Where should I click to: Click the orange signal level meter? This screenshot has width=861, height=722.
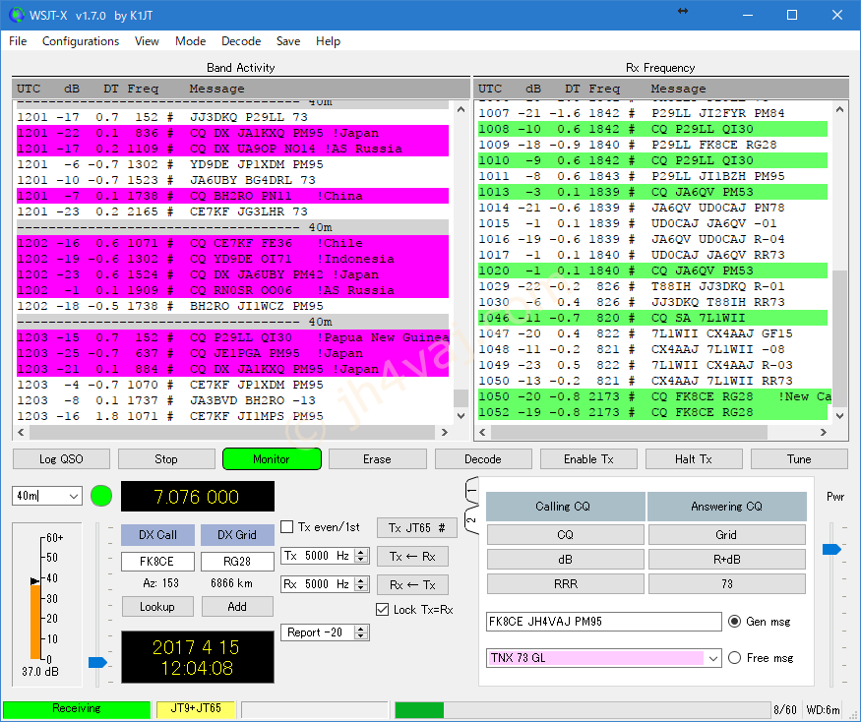pos(35,622)
